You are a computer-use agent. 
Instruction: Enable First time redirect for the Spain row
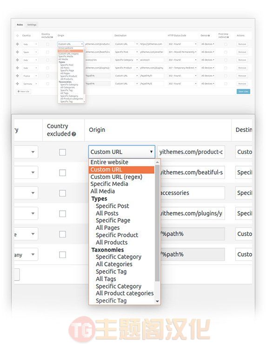coord(226,52)
